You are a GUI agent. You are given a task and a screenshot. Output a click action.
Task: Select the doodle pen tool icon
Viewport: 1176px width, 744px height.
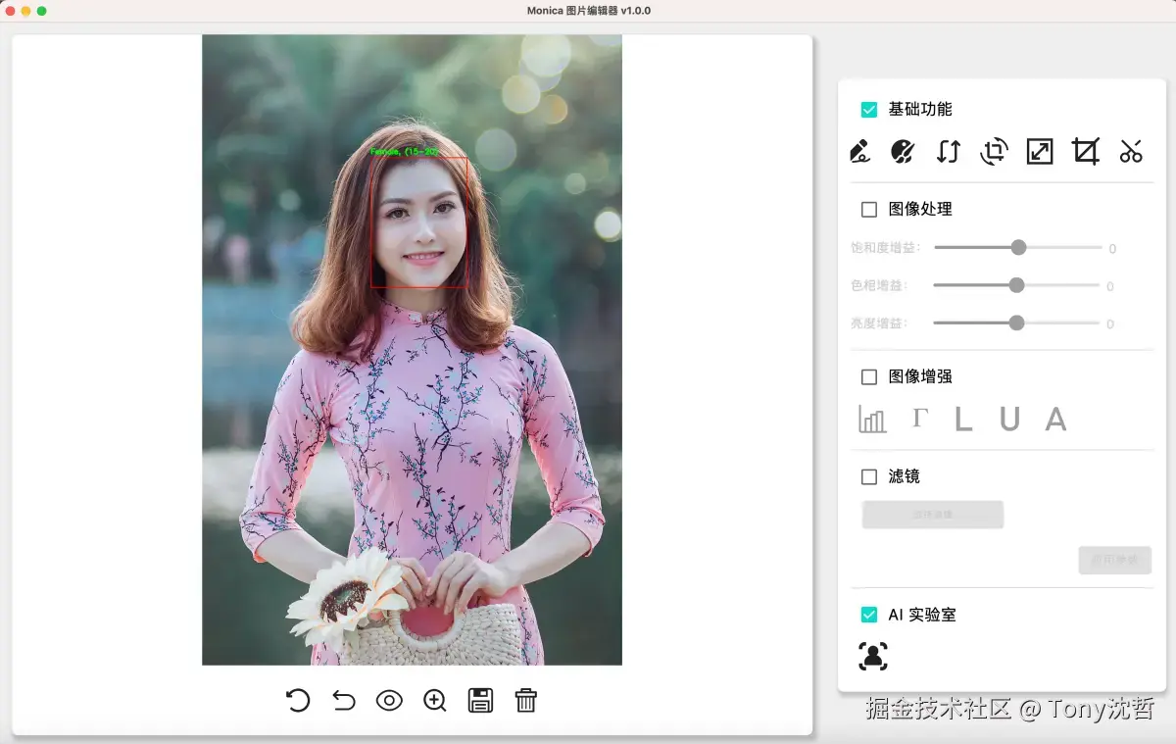tap(859, 151)
